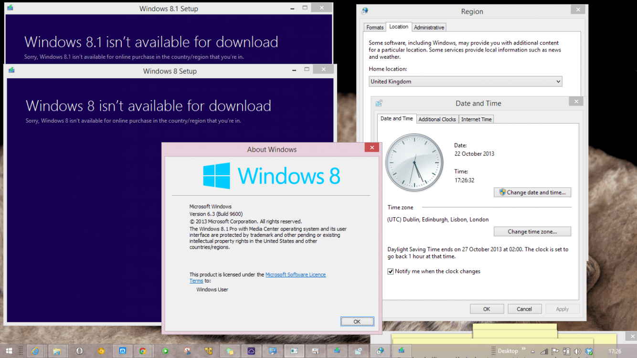Open the Snipping Tool scissors taskbar icon
637x358 pixels.
coord(187,351)
